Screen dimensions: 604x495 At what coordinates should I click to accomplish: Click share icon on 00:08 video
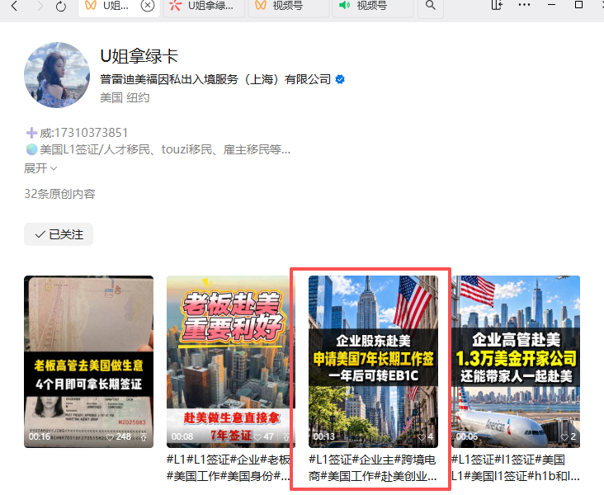click(x=286, y=437)
